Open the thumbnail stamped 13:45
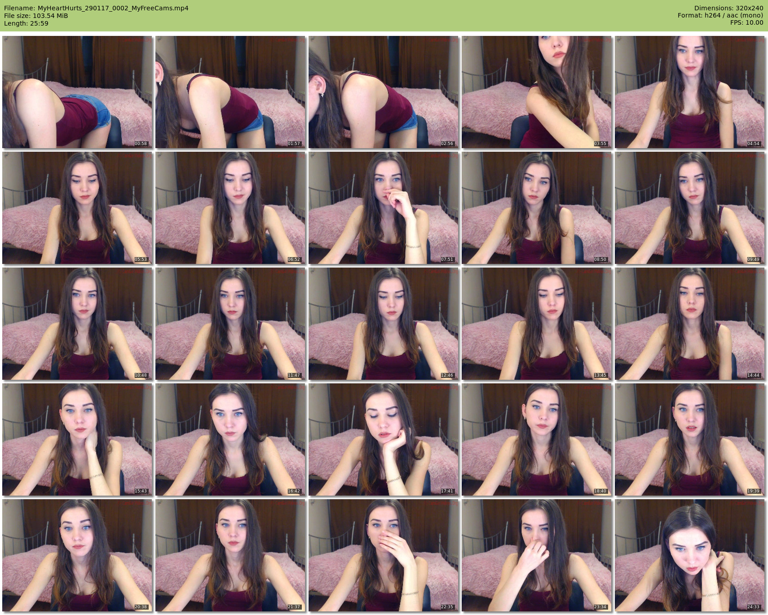The width and height of the screenshot is (768, 615). (x=537, y=324)
